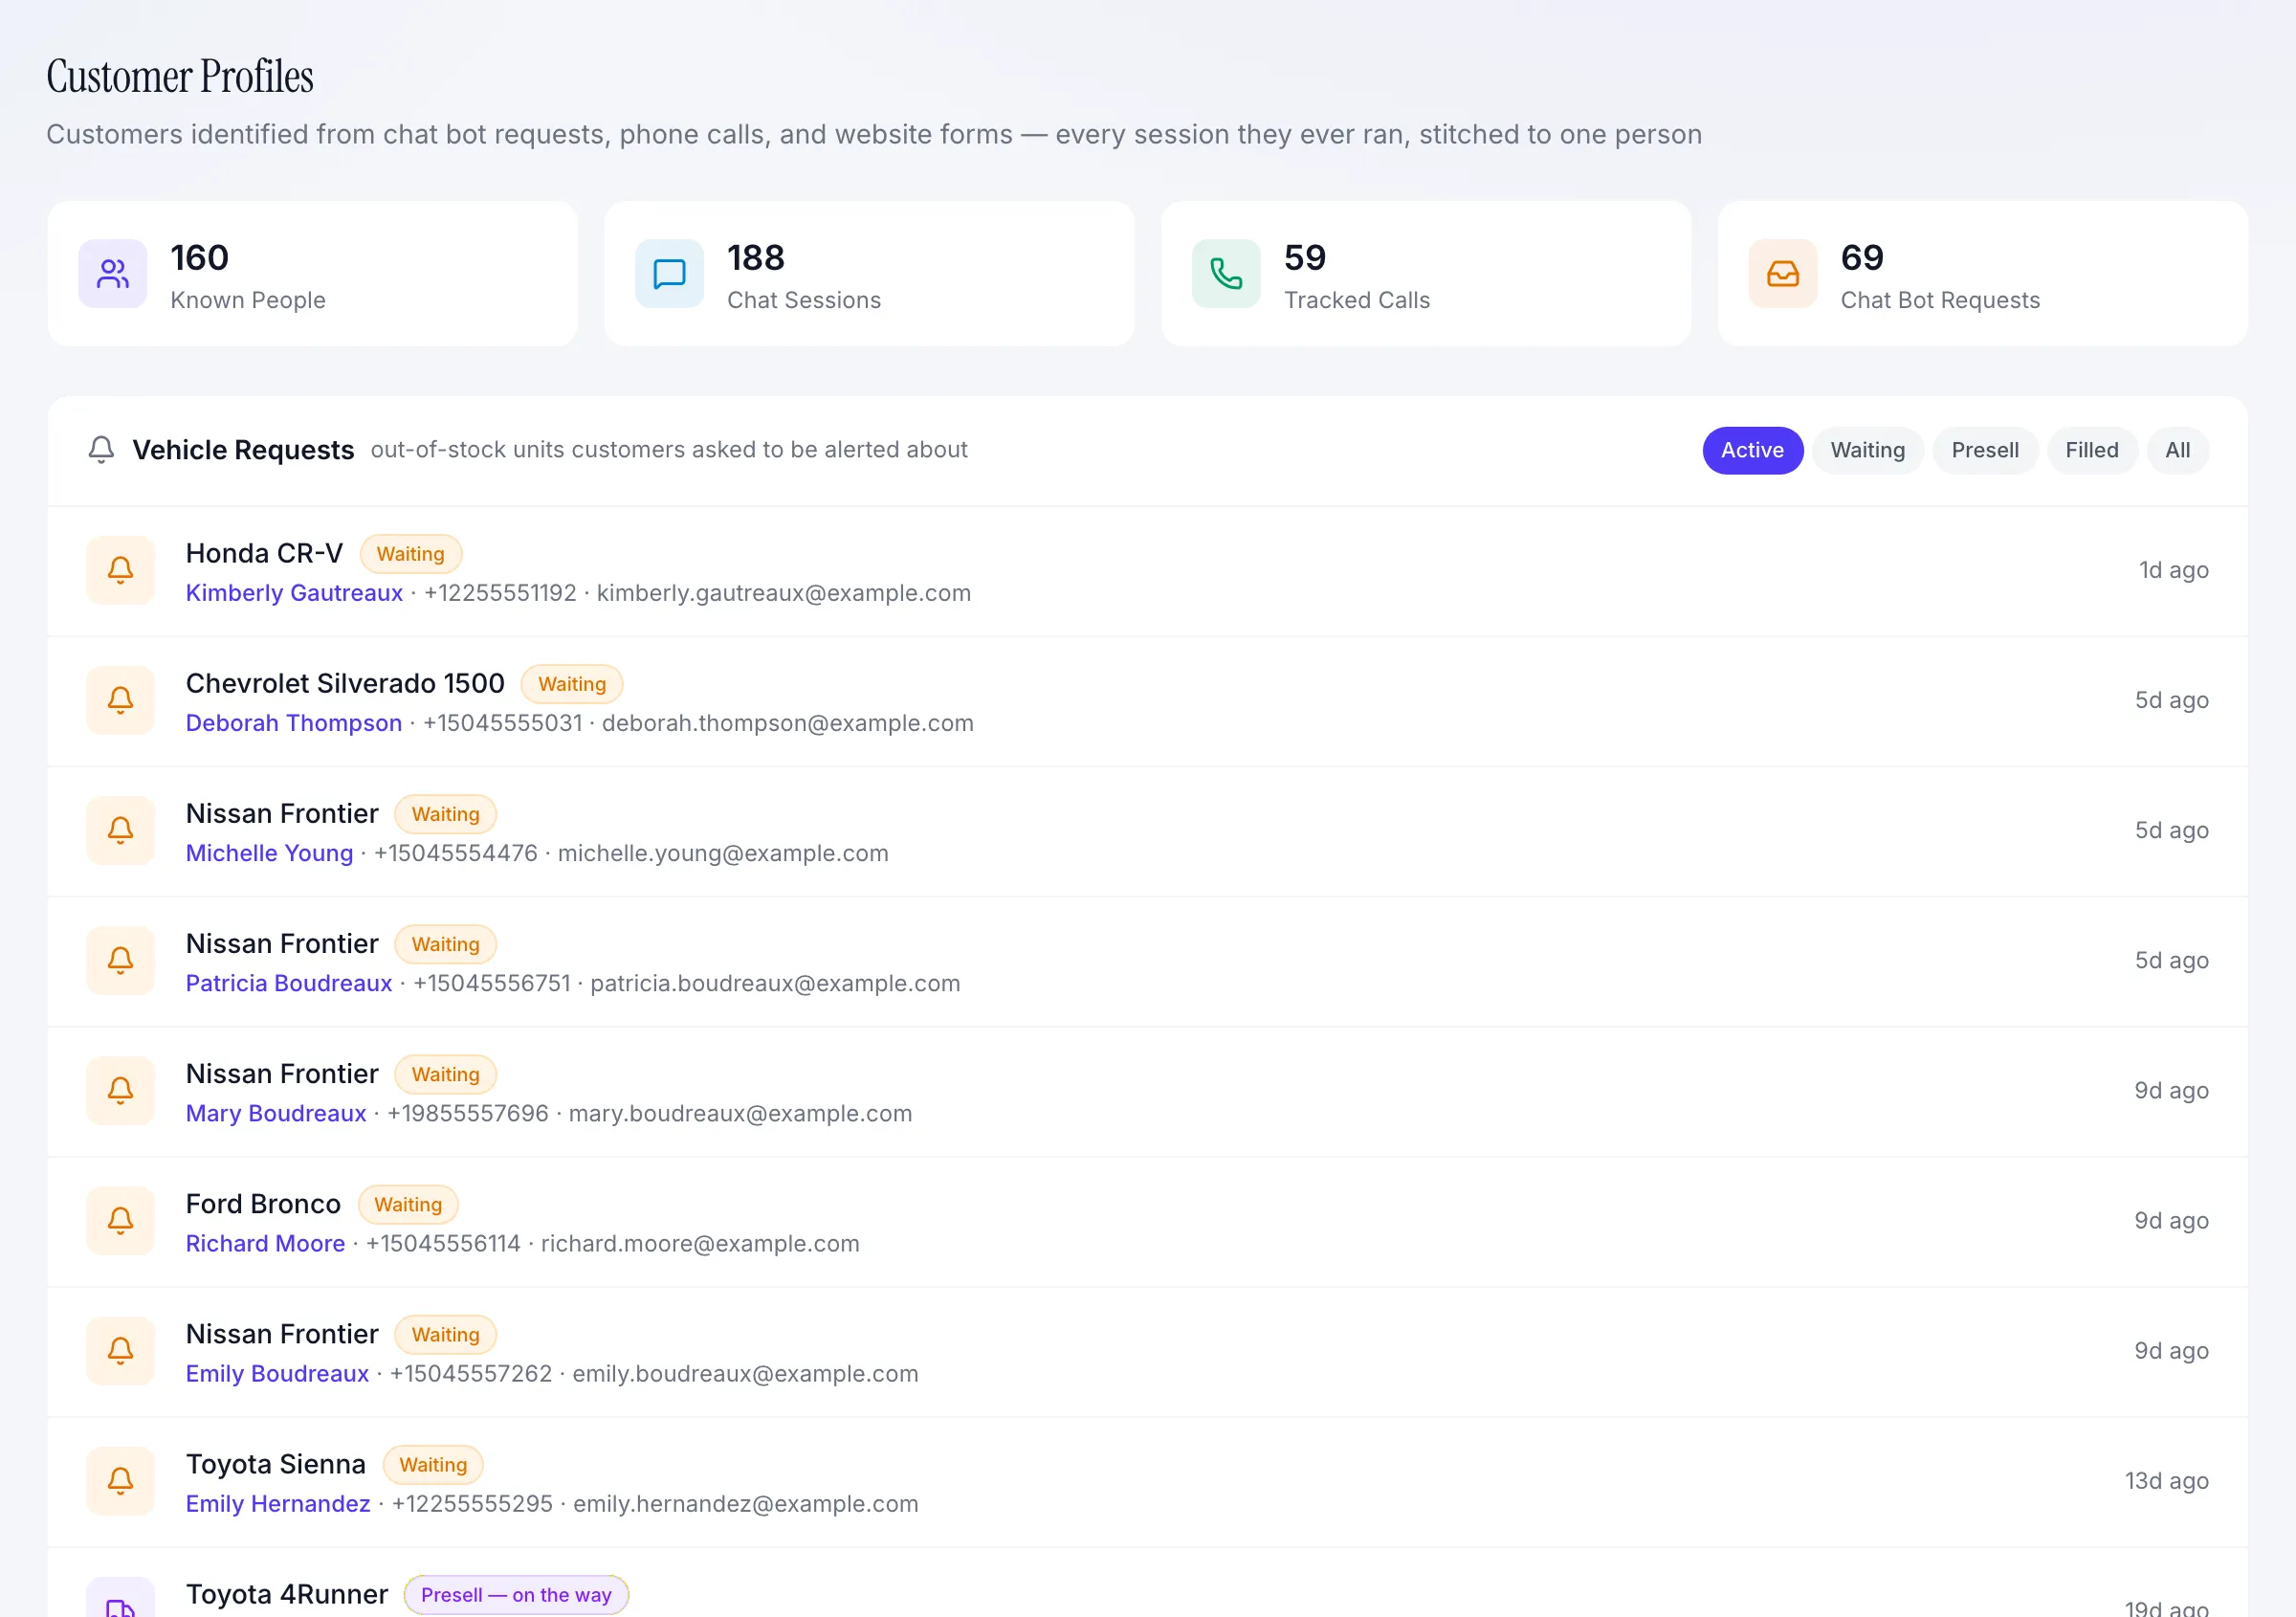2296x1617 pixels.
Task: Click the bell icon beside Vehicle Requests heading
Action: pyautogui.click(x=101, y=450)
